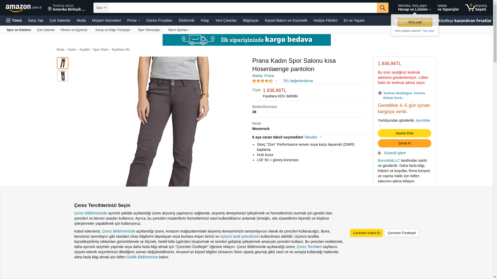Open the Spor search category dropdown
Viewport: 497px width, 279px height.
pos(101,8)
